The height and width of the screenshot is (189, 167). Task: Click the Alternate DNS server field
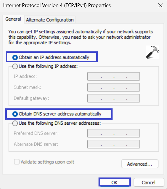[113, 144]
